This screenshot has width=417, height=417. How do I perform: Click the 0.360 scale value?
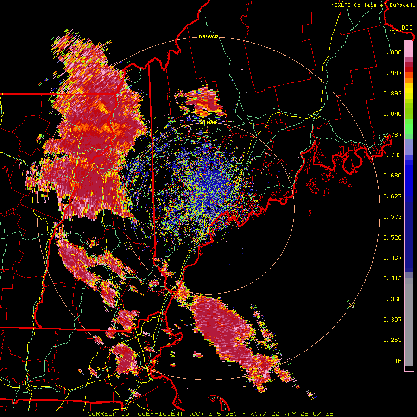point(392,299)
